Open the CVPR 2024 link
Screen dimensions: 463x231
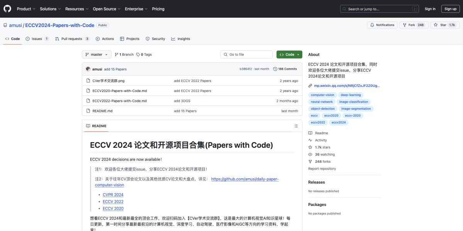click(x=113, y=194)
